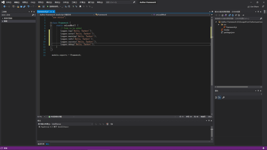Screen dimensions: 267x150
Task: Click the green start debugging arrow
Action: pos(48,7)
